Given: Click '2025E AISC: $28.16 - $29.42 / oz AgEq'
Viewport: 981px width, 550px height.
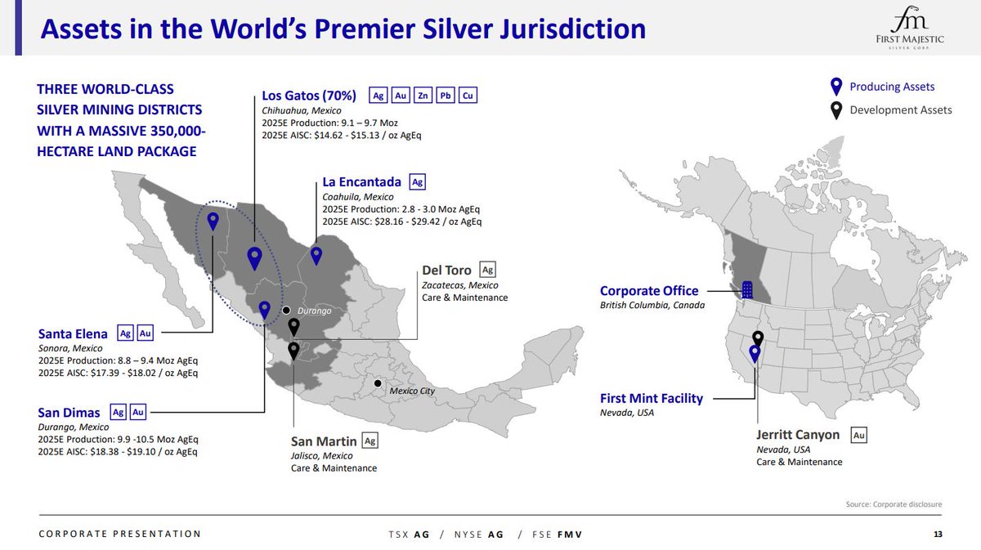Looking at the screenshot, I should pos(402,221).
